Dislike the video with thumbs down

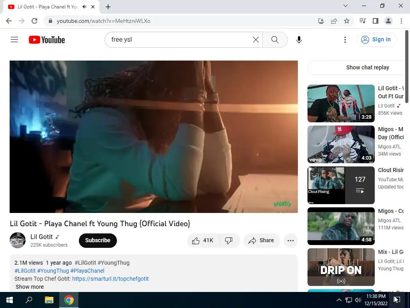tap(229, 241)
